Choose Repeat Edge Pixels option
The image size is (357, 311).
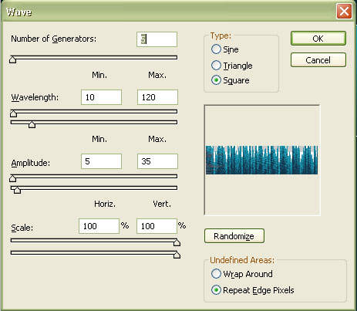(216, 290)
